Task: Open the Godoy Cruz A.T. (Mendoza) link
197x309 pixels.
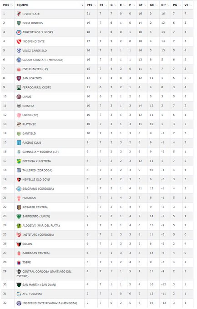Action: tap(43, 60)
